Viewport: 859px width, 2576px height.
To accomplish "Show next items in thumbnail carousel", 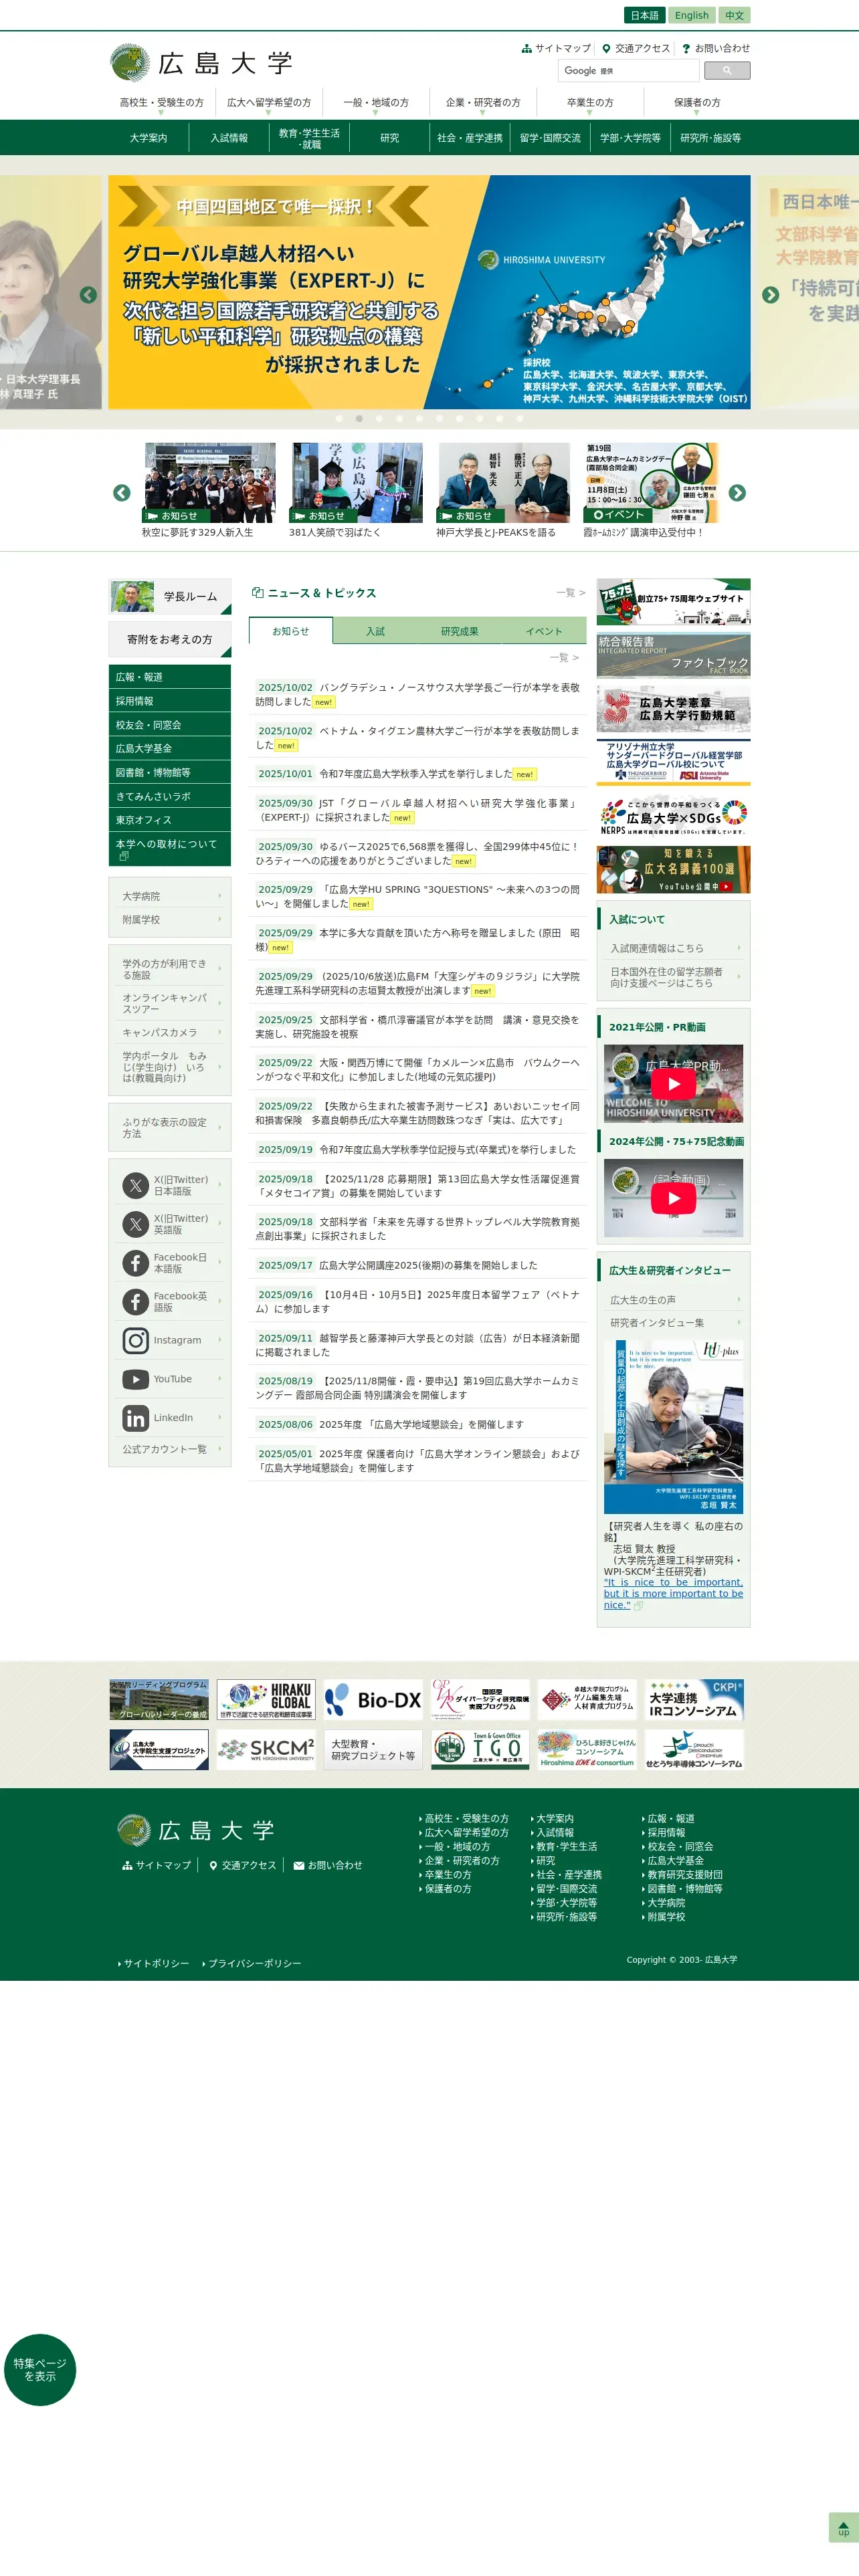I will (737, 493).
